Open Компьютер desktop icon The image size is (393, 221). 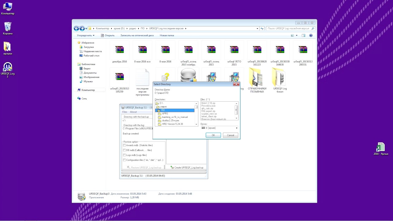coord(8,9)
